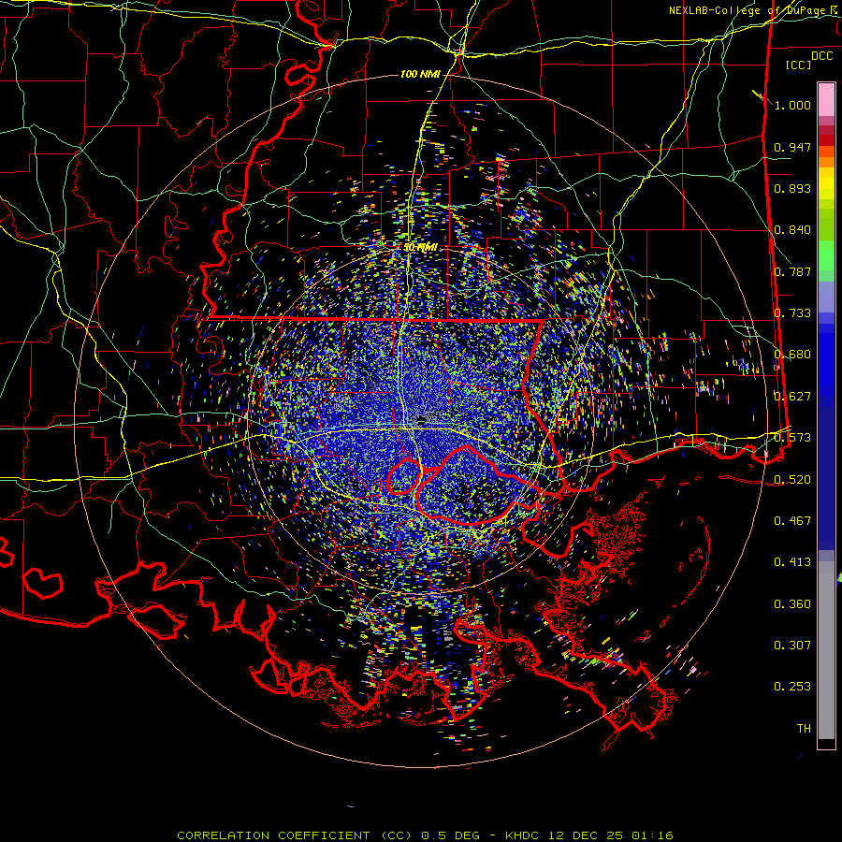Click the 0.627 scale value

click(792, 397)
